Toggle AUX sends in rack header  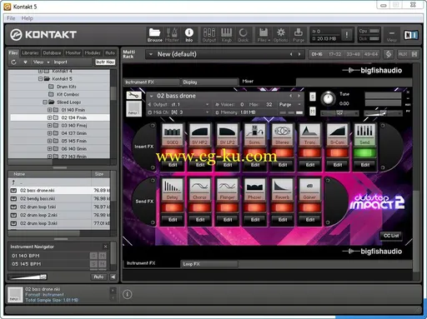[x=403, y=54]
